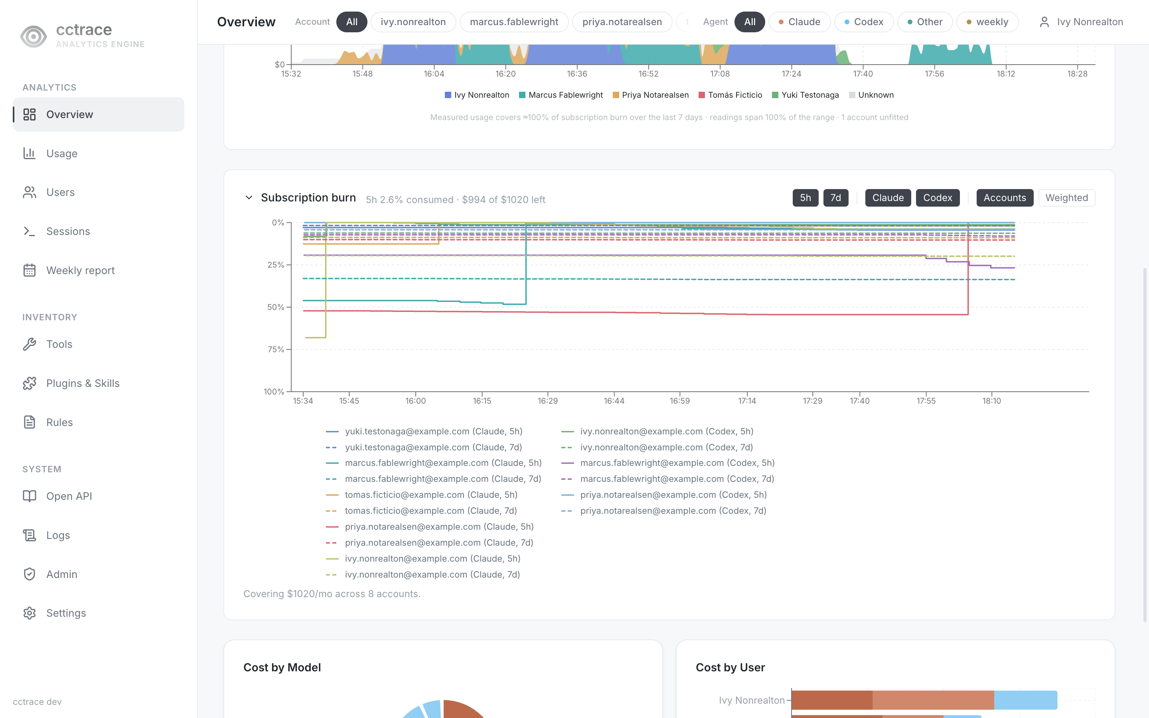The image size is (1149, 718).
Task: Click Marcus Fablewright teal legend swatch
Action: (522, 95)
